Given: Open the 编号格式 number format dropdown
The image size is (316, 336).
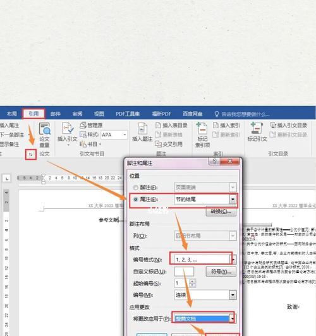Looking at the screenshot, I should coord(233,260).
